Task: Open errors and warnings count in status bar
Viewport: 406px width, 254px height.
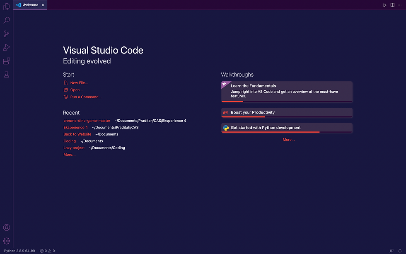Action: [47, 251]
